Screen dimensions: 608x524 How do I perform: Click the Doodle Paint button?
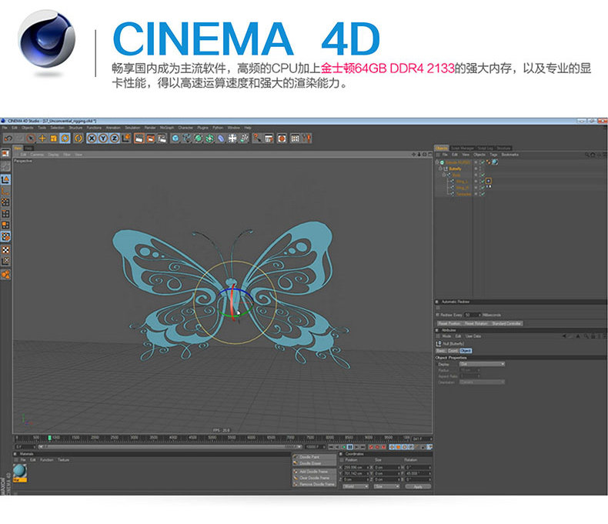[315, 457]
